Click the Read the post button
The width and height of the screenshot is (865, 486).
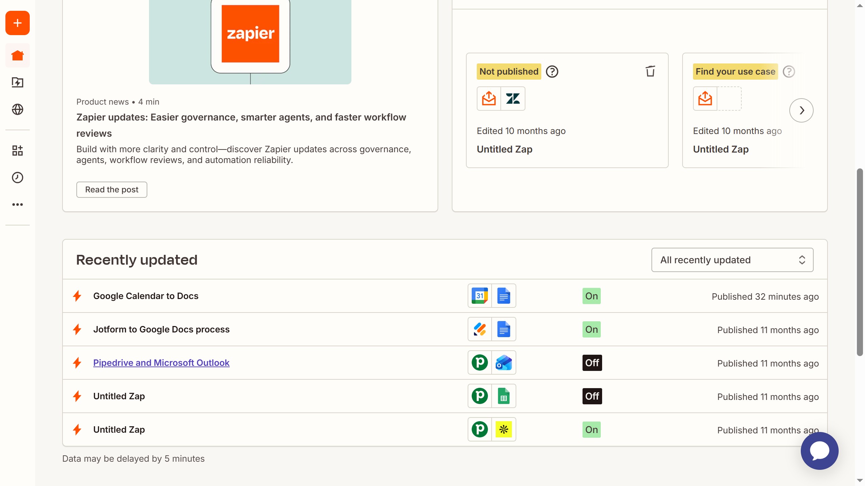(x=112, y=190)
